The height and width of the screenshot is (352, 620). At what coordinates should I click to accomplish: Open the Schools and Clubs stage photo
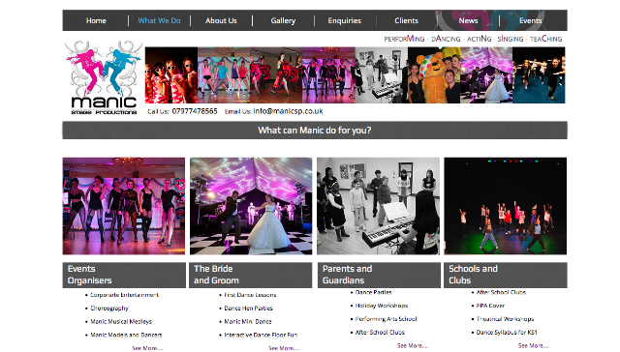pyautogui.click(x=506, y=206)
